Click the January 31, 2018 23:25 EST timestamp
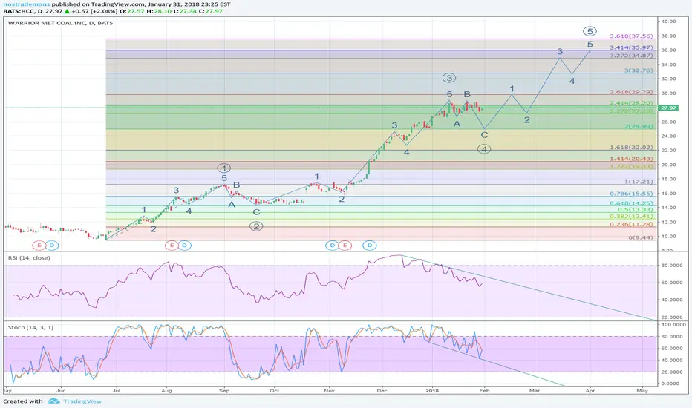Screen dimensions: 692x408 pos(189,4)
